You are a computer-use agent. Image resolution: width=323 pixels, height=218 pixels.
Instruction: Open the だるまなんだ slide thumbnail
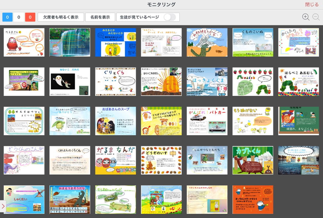click(x=115, y=160)
